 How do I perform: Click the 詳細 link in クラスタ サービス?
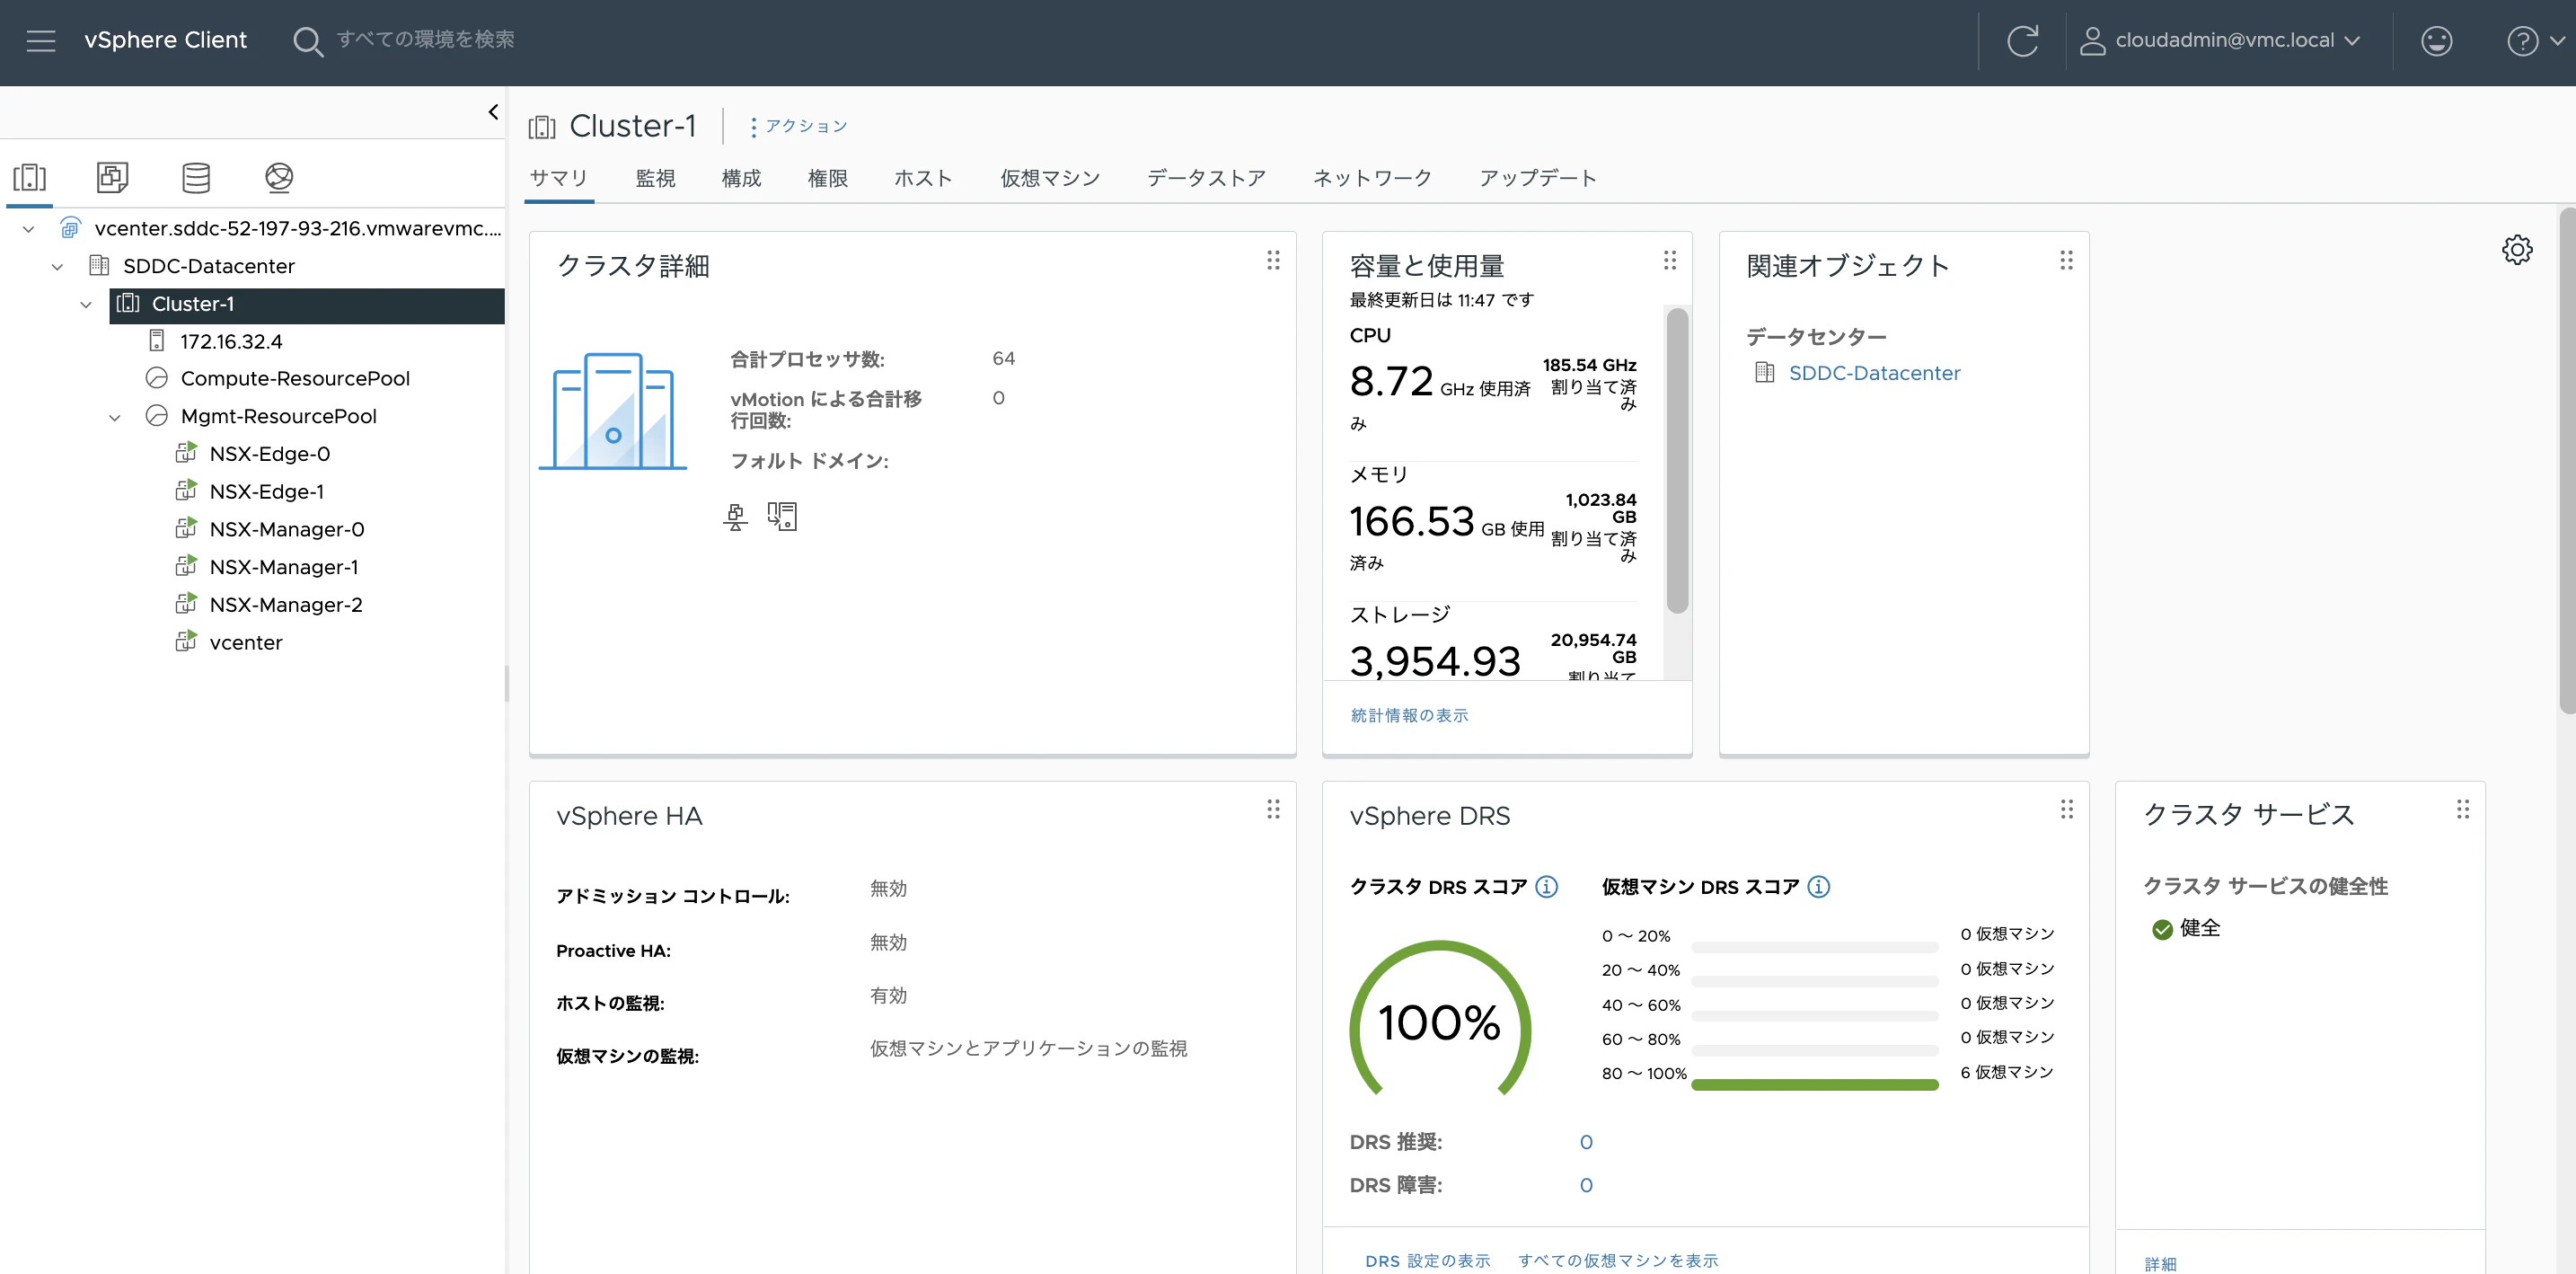(x=2160, y=1264)
